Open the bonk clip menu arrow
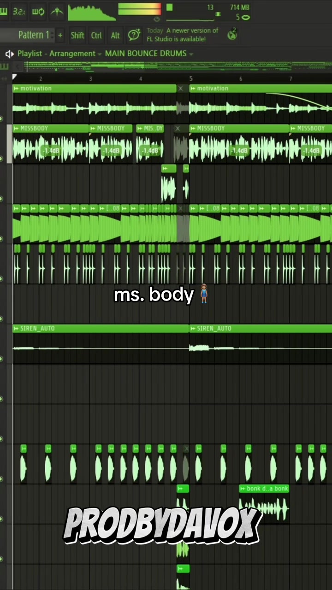Image resolution: width=332 pixels, height=590 pixels. (243, 489)
